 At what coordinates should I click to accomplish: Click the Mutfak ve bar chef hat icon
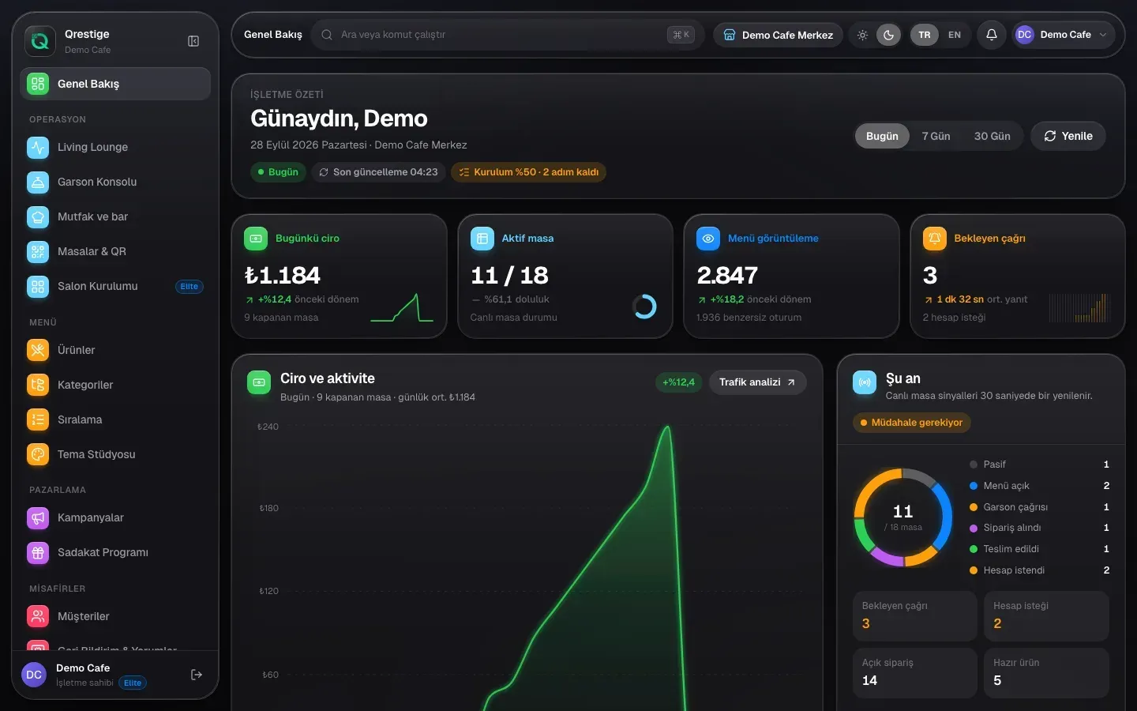(38, 216)
